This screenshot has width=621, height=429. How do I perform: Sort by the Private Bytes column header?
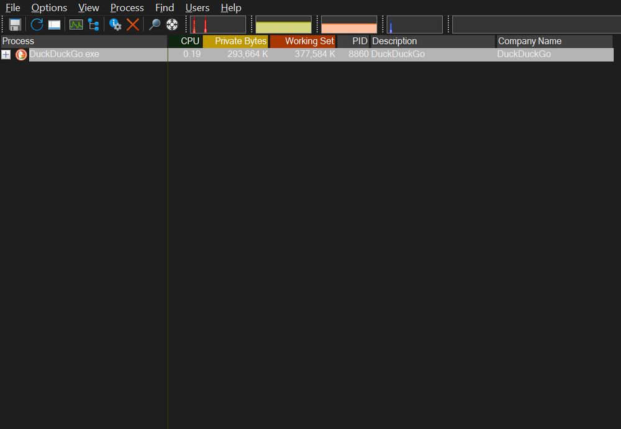pyautogui.click(x=235, y=41)
